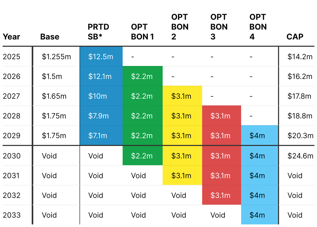Select the red $3.1m cell in 2028 row
Viewport: 317px width, 227px height.
(220, 116)
